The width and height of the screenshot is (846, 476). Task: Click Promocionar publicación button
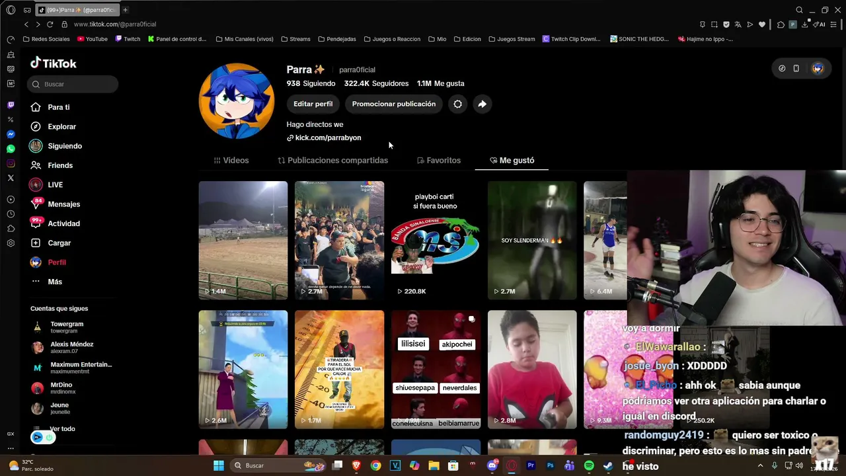tap(394, 104)
